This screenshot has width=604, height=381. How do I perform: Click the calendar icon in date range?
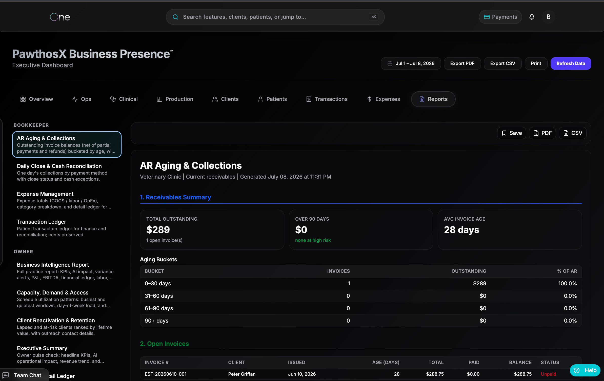[390, 63]
